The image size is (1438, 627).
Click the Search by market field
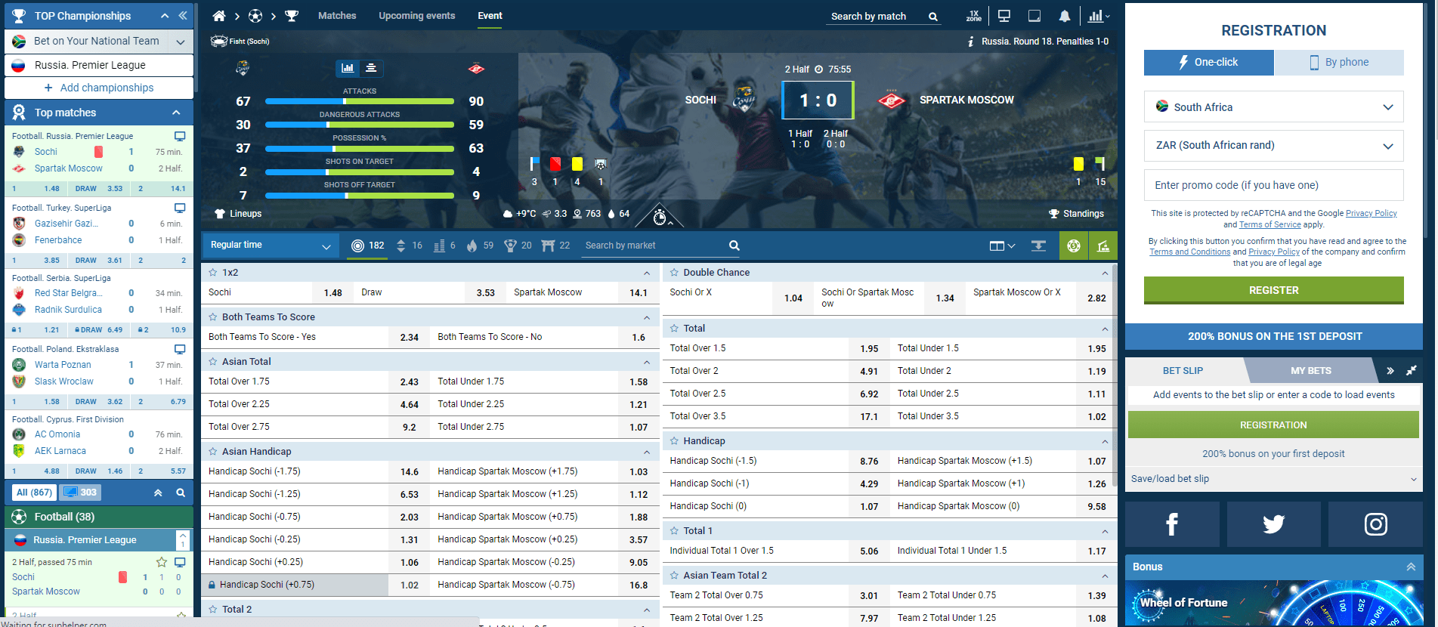[x=654, y=246]
